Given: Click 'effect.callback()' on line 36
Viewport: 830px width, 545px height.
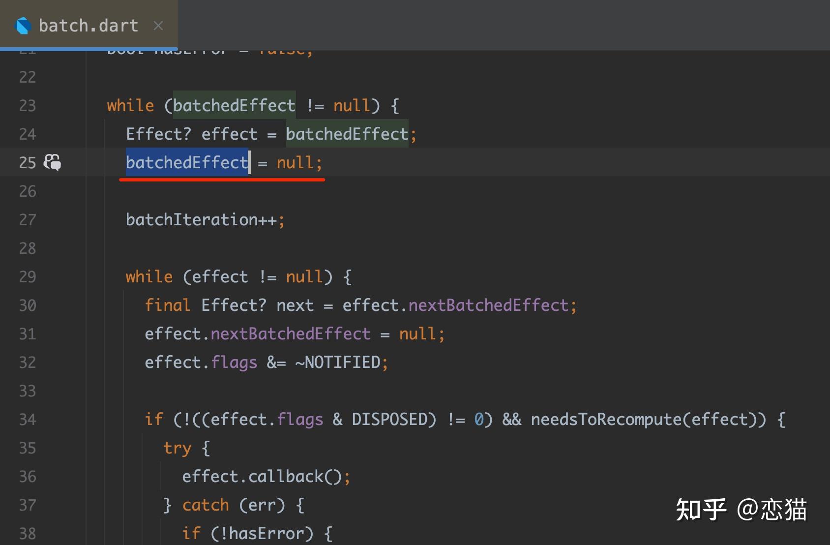Looking at the screenshot, I should click(x=262, y=477).
